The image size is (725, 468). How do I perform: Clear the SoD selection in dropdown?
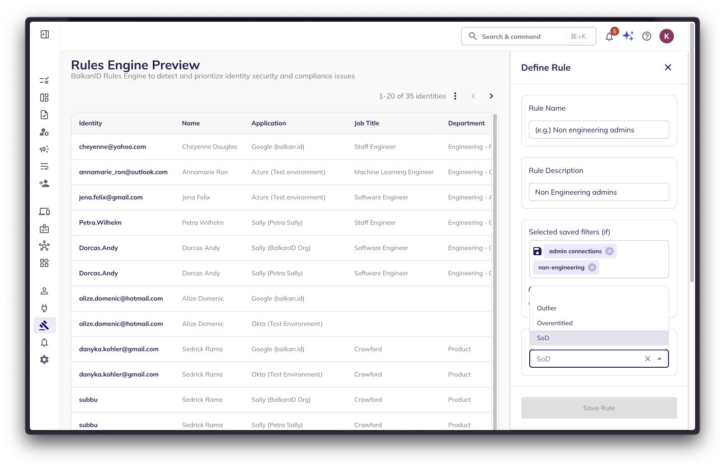648,359
